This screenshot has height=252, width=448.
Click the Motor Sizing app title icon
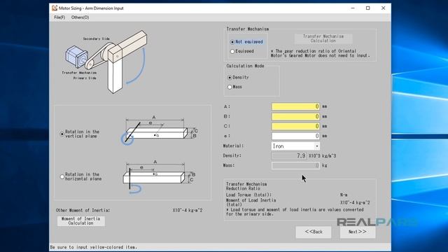tap(55, 8)
